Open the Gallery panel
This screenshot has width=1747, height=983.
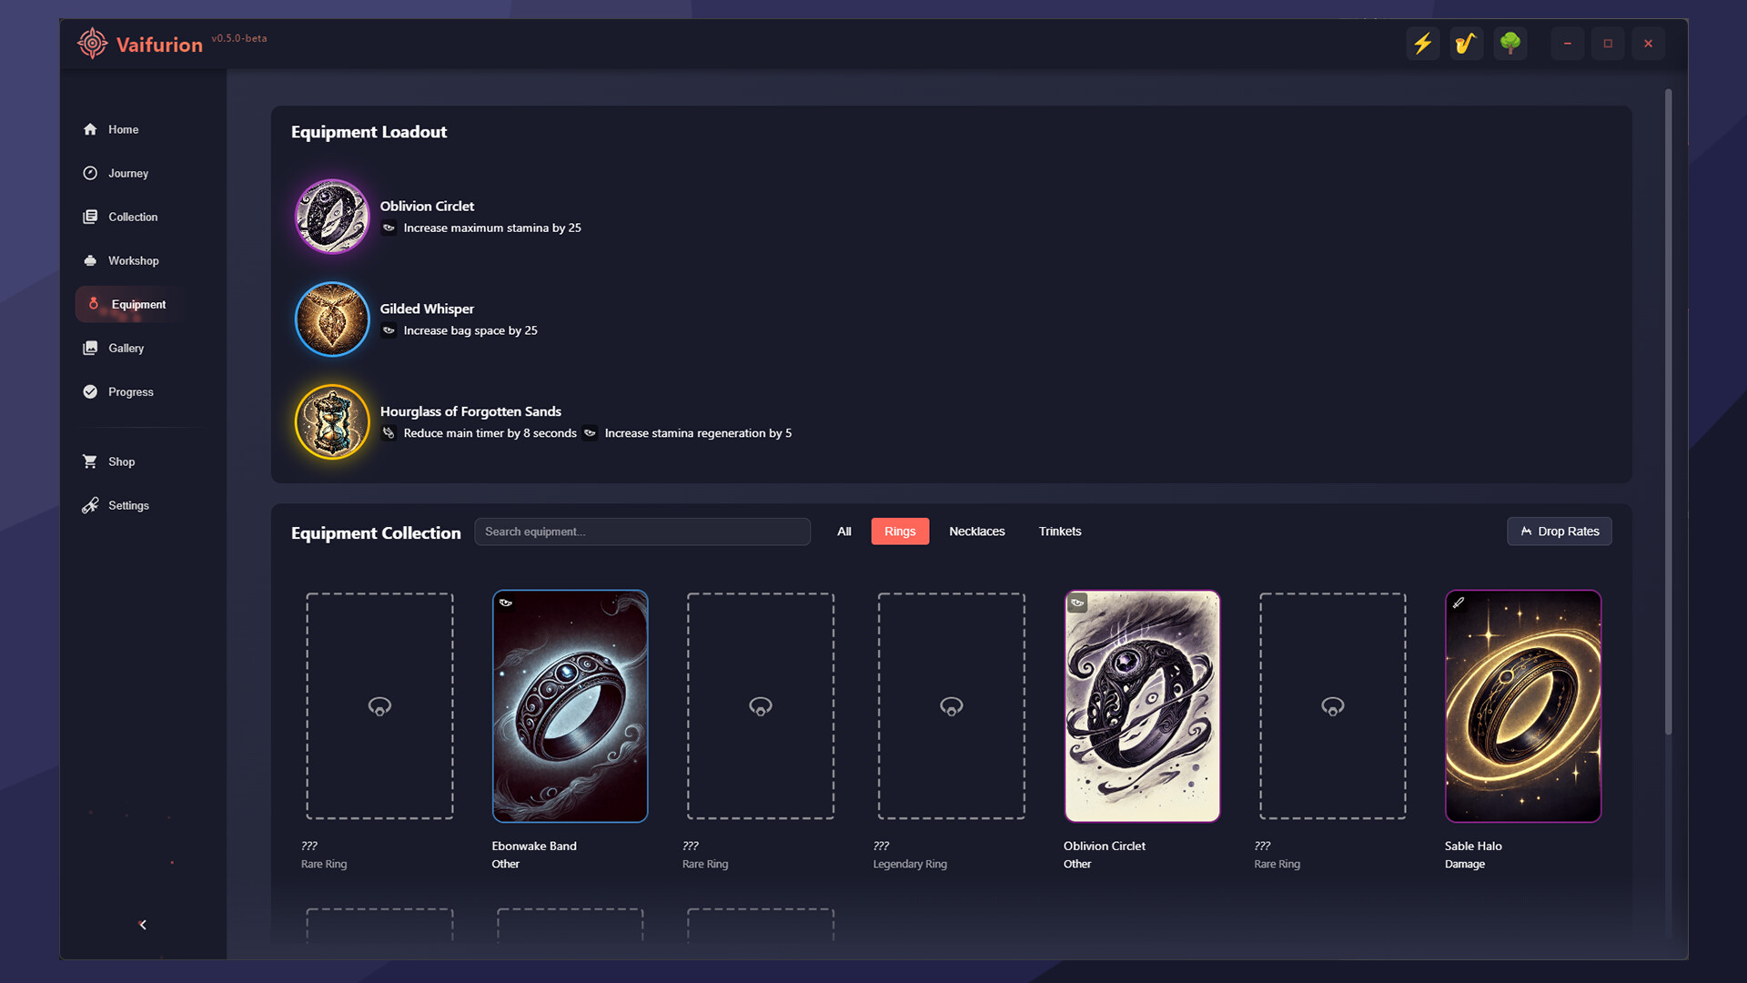click(x=126, y=348)
